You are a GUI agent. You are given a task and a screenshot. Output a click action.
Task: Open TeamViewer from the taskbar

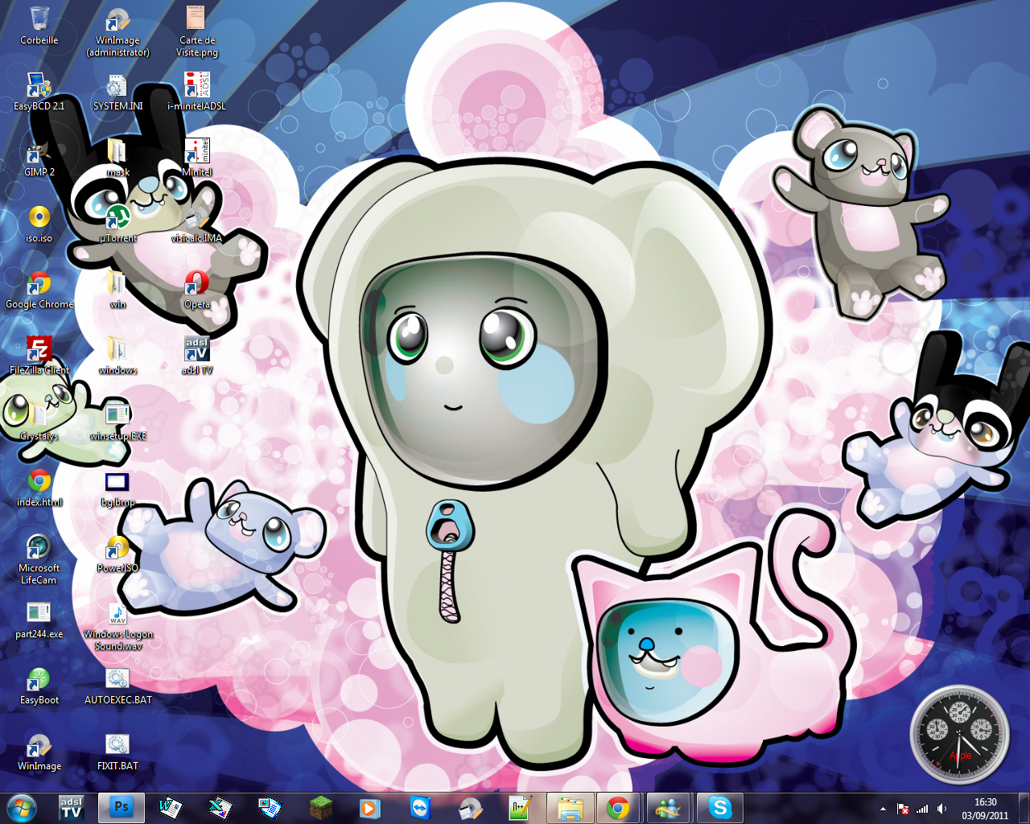point(420,807)
